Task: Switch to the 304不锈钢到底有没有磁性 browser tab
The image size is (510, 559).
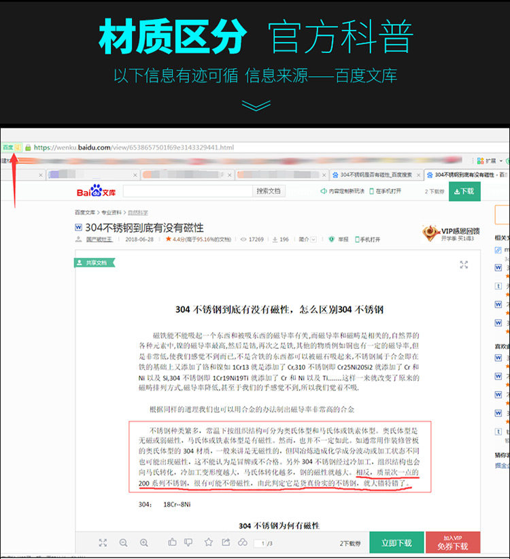Action: pos(467,175)
